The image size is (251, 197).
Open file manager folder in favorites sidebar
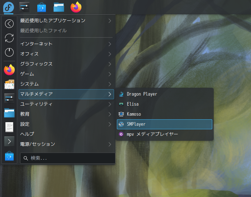(9, 113)
